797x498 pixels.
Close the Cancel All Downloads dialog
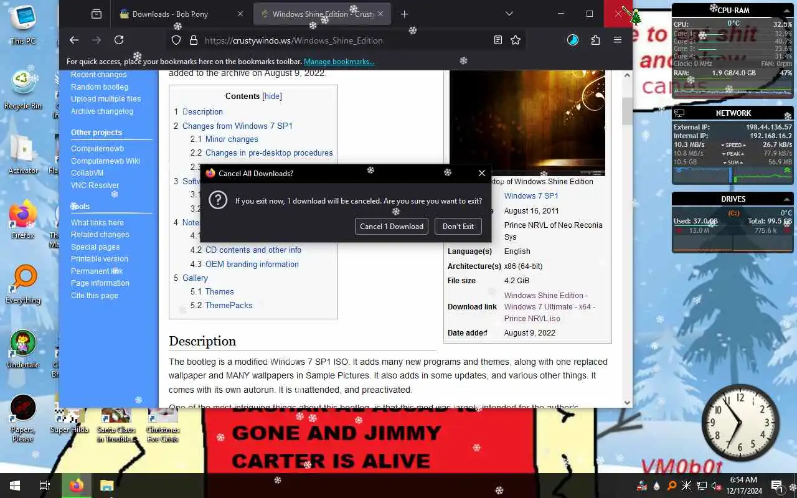tap(481, 173)
